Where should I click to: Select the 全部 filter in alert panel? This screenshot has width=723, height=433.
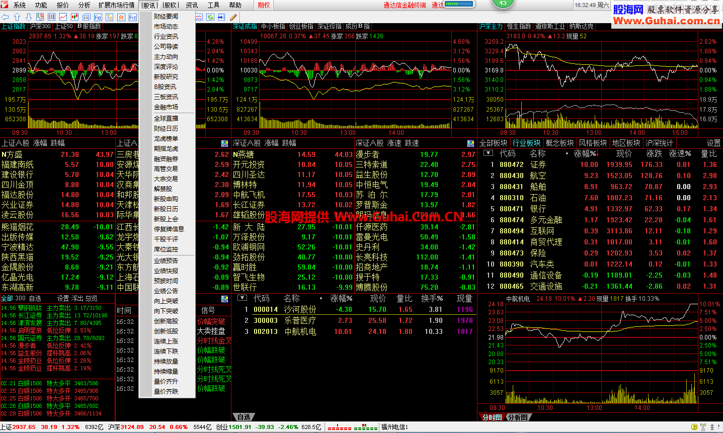(7, 298)
